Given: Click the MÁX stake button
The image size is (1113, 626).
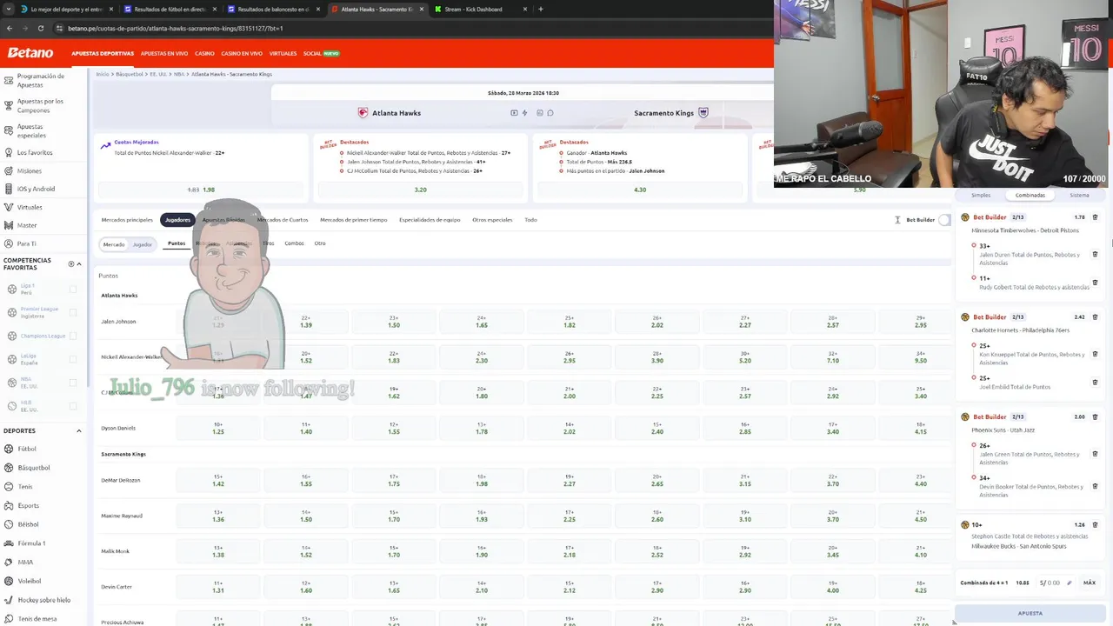Looking at the screenshot, I should coord(1090,583).
